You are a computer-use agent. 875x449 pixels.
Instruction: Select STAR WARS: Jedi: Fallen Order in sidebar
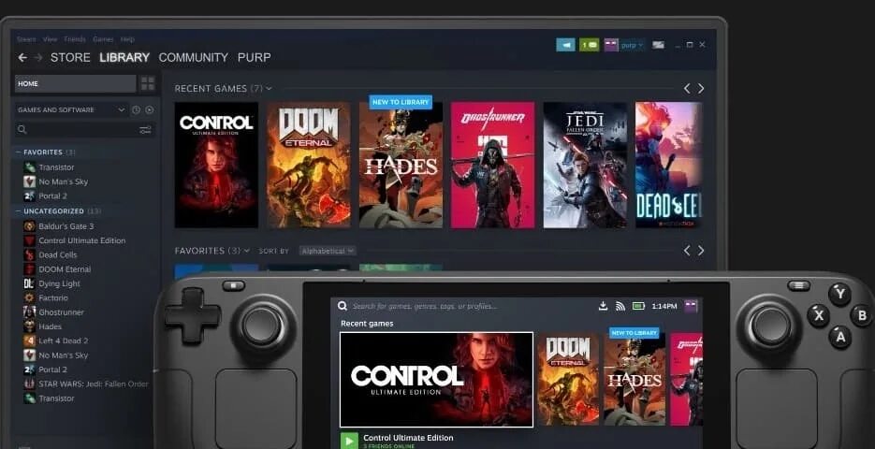pos(94,384)
